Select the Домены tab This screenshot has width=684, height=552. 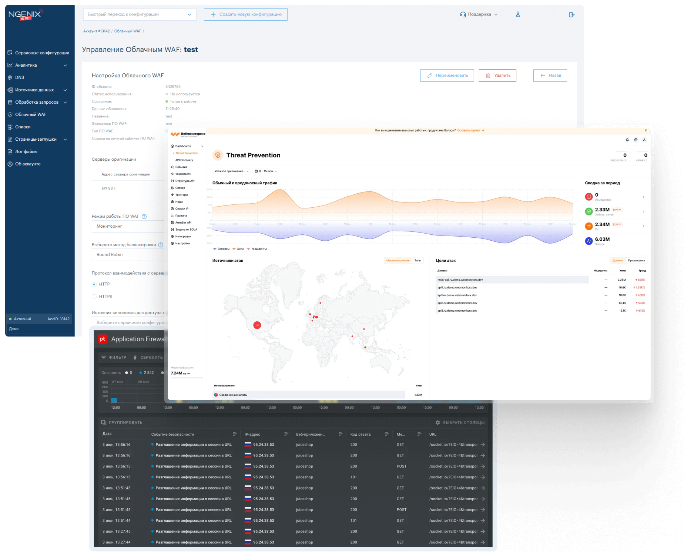point(618,261)
